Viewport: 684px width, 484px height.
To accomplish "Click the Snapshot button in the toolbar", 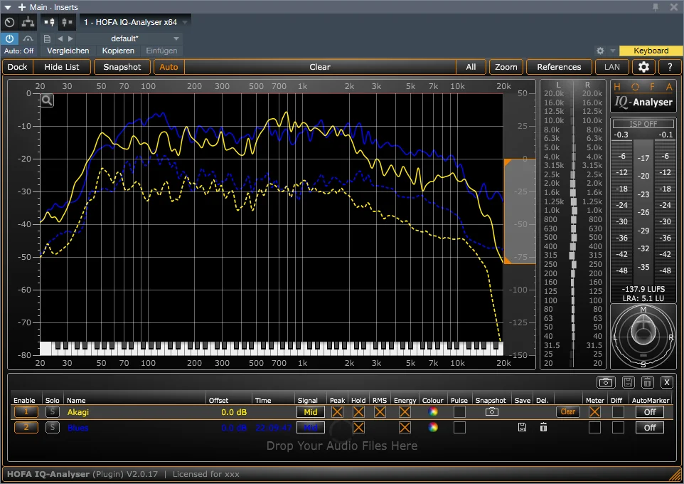I will click(122, 67).
